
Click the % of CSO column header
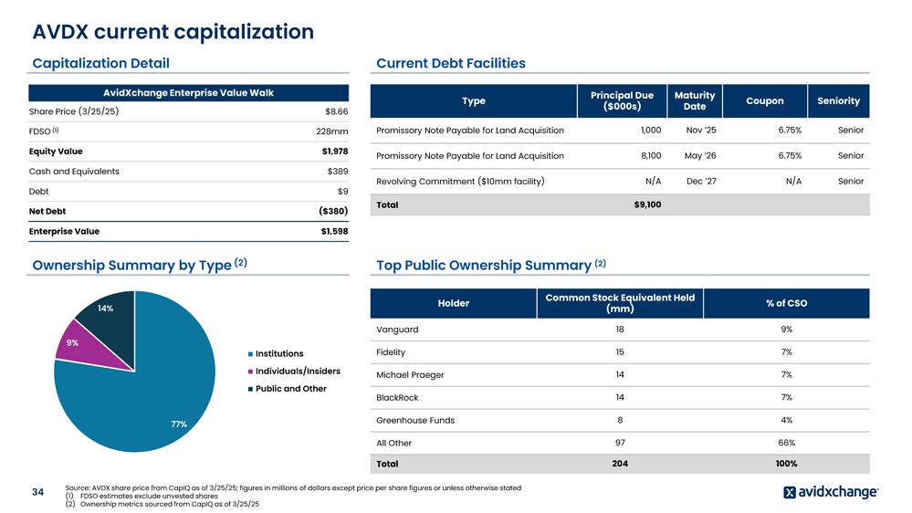coord(786,304)
